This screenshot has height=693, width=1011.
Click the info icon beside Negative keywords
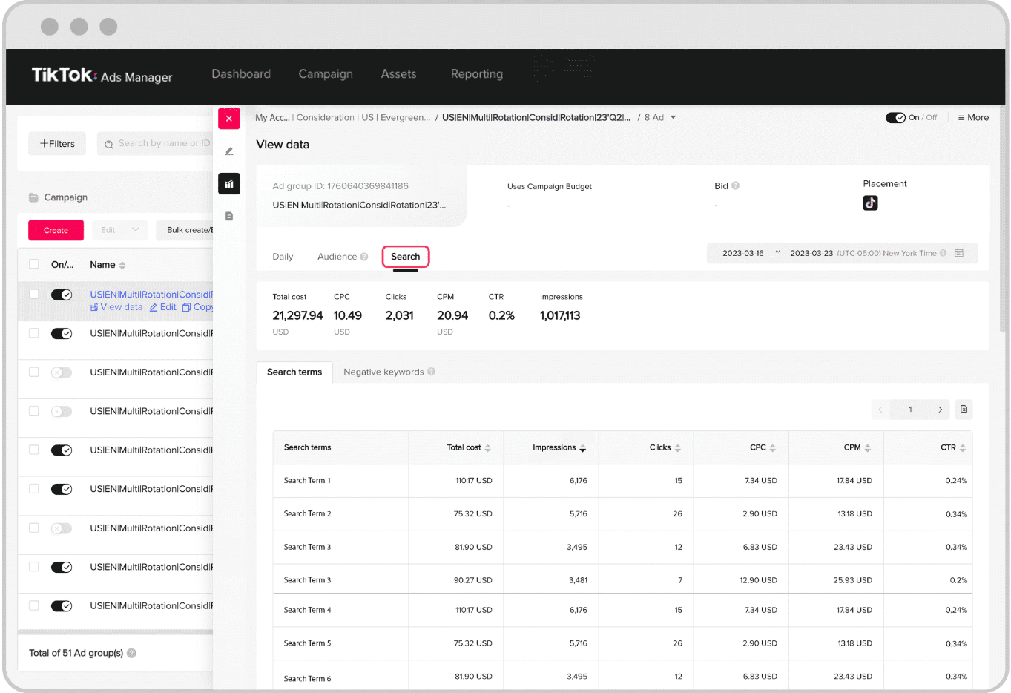point(432,372)
